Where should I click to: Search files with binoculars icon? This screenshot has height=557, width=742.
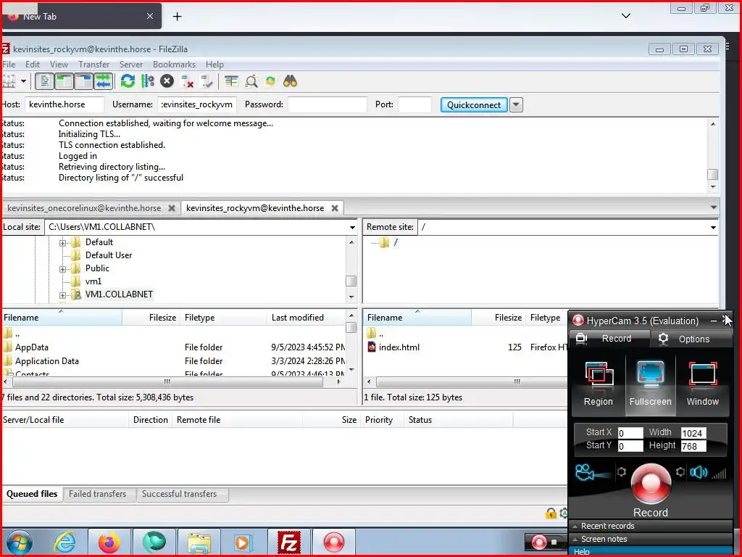pyautogui.click(x=290, y=81)
